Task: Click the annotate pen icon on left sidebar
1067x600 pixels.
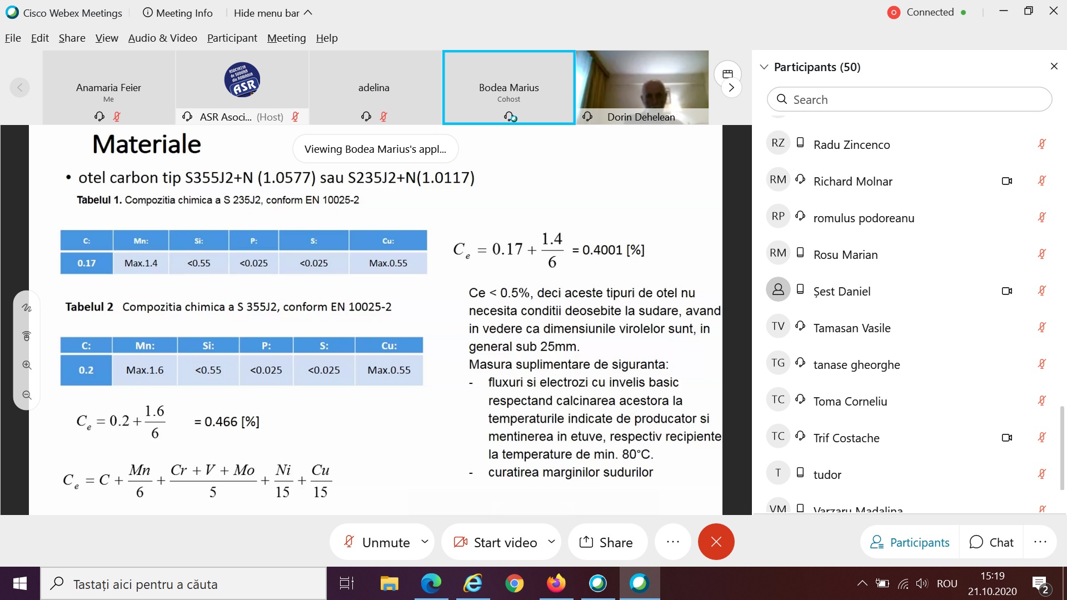Action: [x=26, y=308]
